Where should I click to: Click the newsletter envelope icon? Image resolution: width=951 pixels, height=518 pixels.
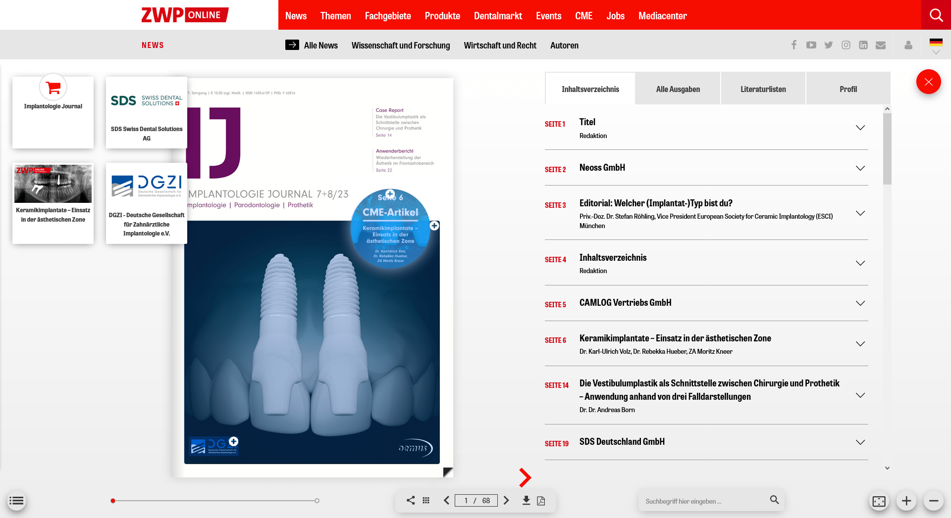point(881,45)
